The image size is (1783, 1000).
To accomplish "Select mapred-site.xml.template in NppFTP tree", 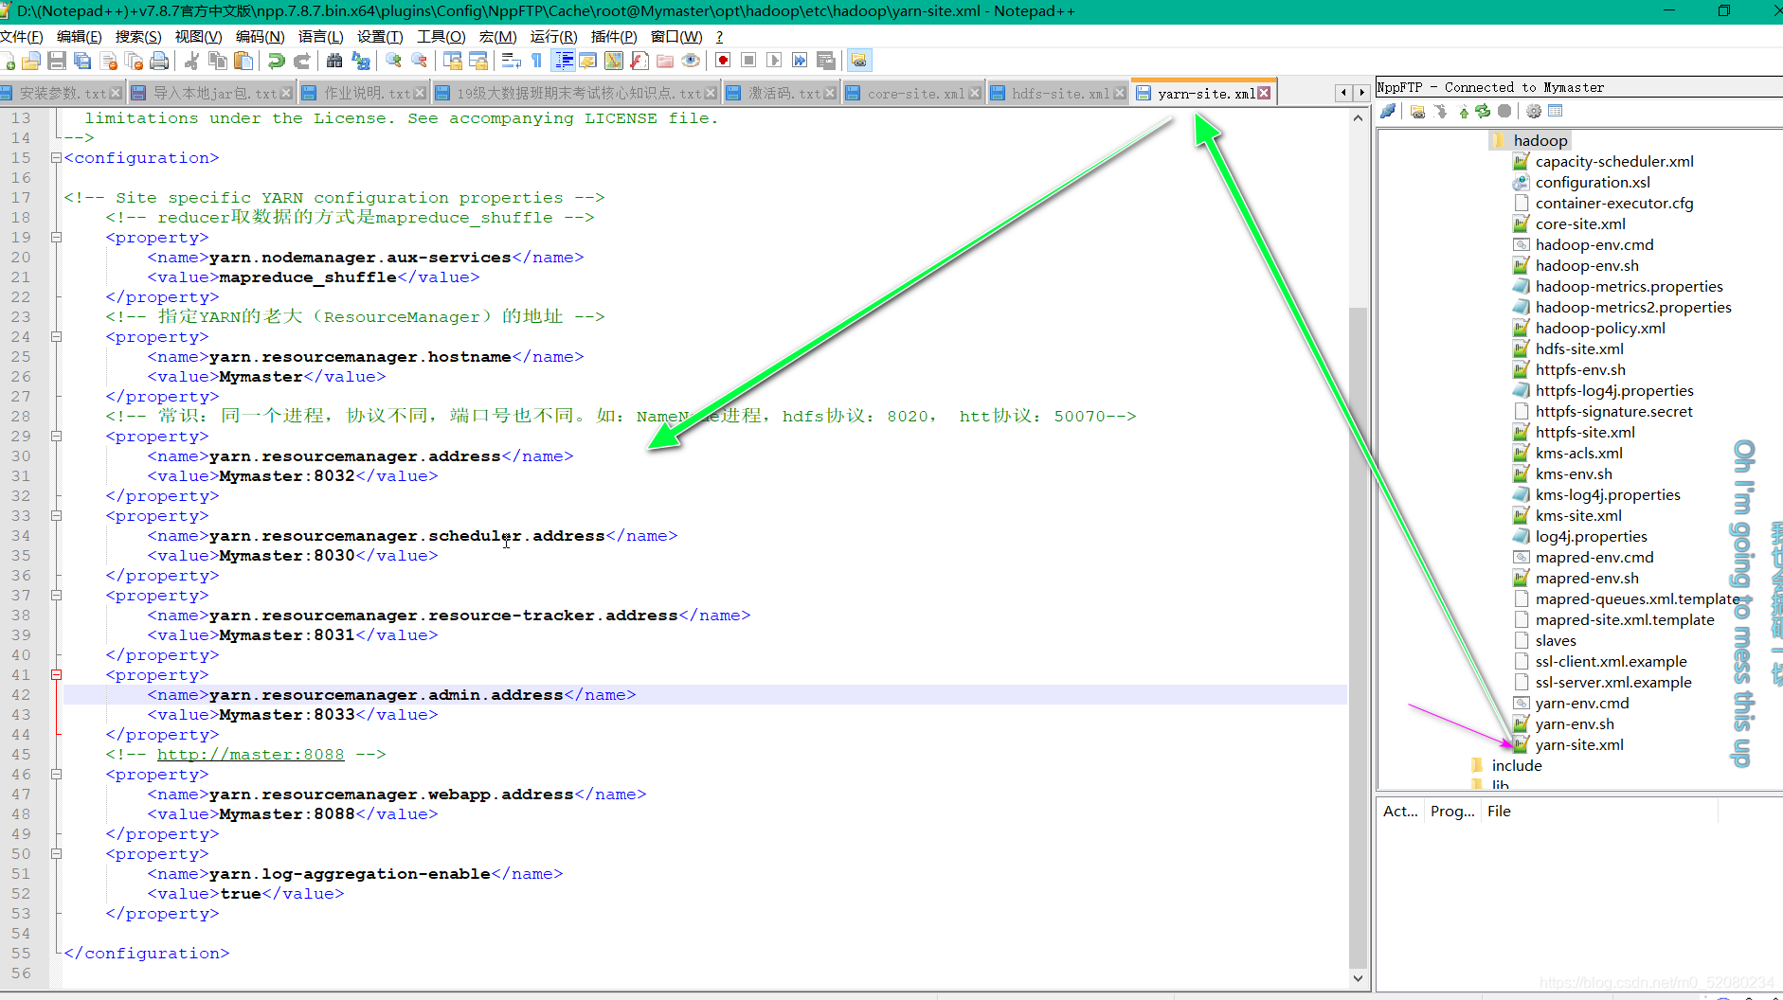I will pos(1625,620).
